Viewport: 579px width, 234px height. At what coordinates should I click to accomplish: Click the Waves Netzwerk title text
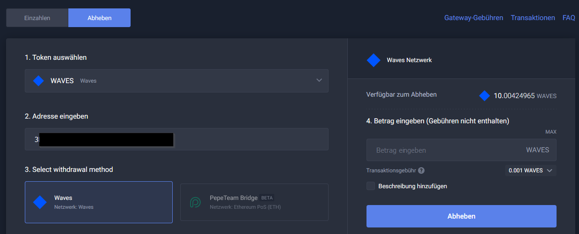(x=409, y=60)
